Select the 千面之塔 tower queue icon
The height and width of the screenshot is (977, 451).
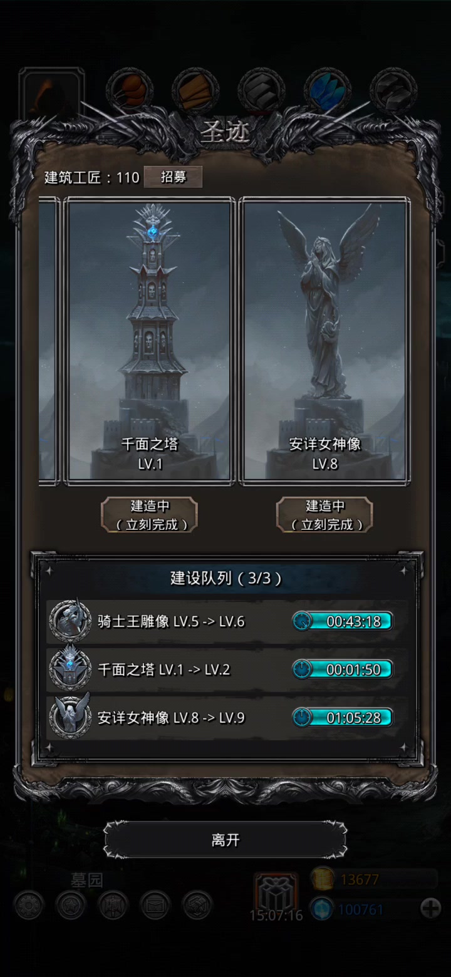click(70, 668)
